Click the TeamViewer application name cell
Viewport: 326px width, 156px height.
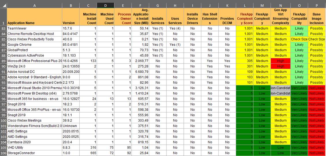point(34,28)
